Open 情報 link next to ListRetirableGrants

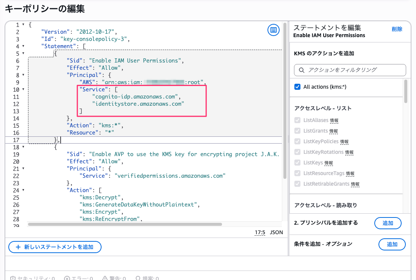(x=355, y=184)
